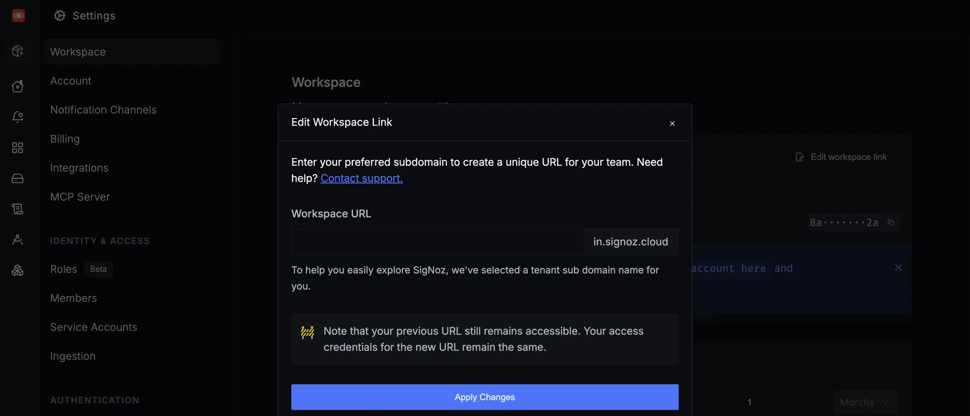Select Workspace in settings menu
970x416 pixels.
tap(132, 52)
